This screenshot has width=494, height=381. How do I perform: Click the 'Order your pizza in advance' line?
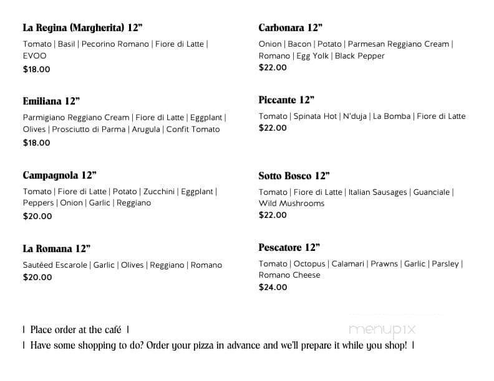point(218,345)
